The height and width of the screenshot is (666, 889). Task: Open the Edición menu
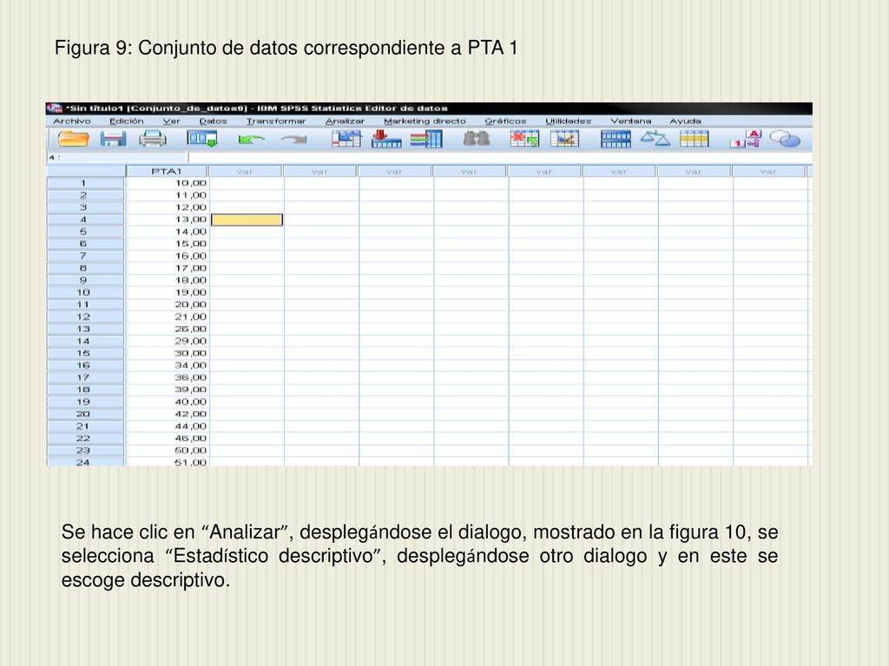click(127, 121)
